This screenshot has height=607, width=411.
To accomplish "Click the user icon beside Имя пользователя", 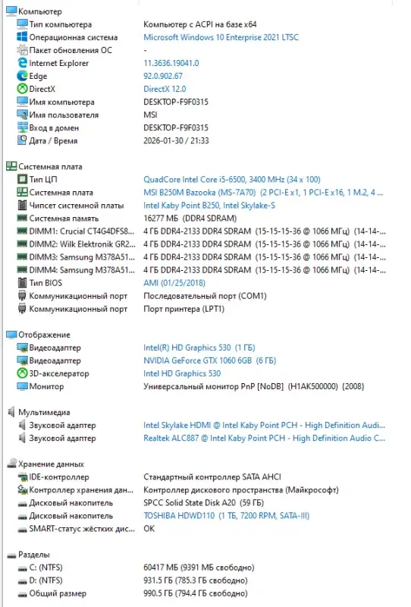I will pyautogui.click(x=22, y=115).
